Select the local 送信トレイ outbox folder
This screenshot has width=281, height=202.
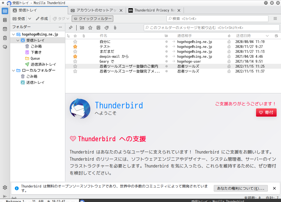pyautogui.click(x=33, y=82)
